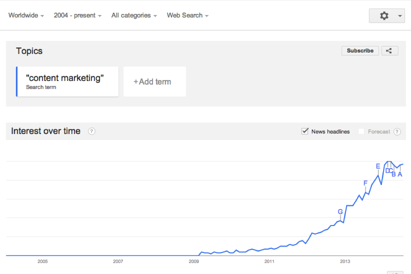
Task: Open help icon beside Interest over time
Action: [91, 131]
